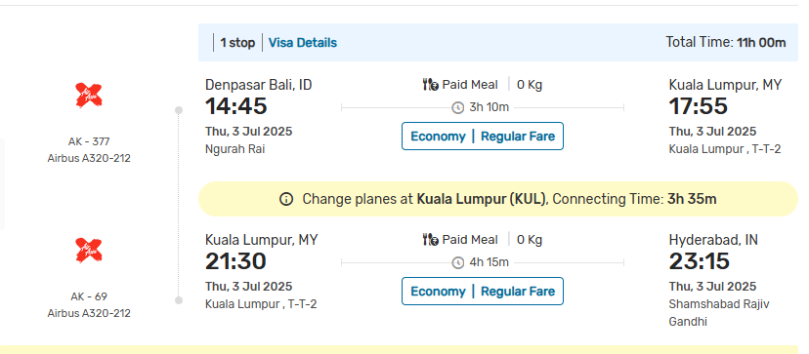Click the 23:15 arrival time in Hyderabad
This screenshot has height=354, width=809.
[700, 261]
